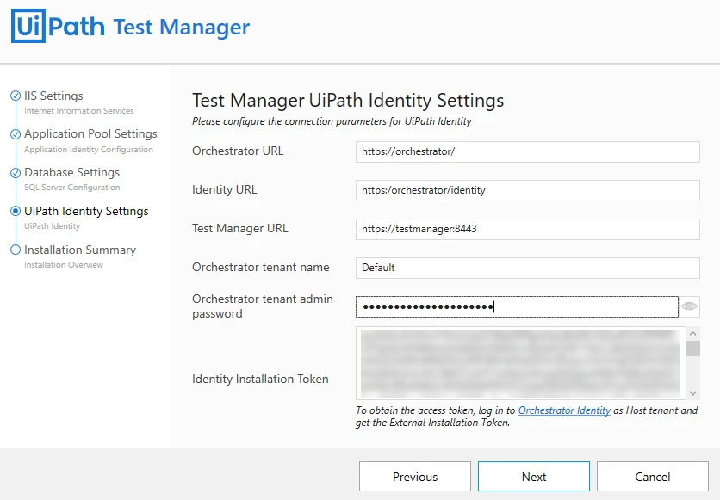
Task: Open the IIS Settings step
Action: [53, 96]
